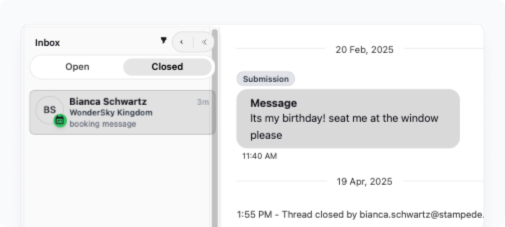
Task: Click the Thread closed by notice
Action: coord(360,214)
